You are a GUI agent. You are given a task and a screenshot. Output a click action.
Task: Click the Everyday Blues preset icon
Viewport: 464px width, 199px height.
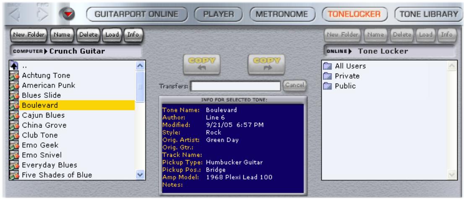coord(14,165)
